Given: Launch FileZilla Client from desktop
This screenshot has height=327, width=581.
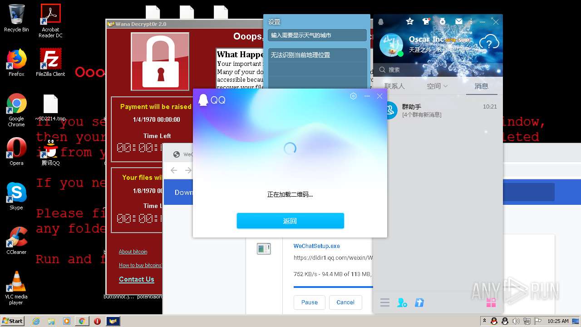Looking at the screenshot, I should pos(50,63).
